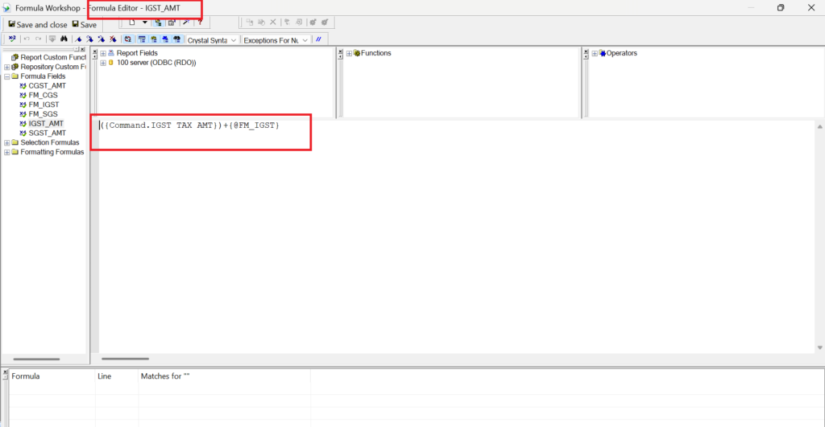Close the search results panel
The width and height of the screenshot is (825, 427).
tap(6, 372)
